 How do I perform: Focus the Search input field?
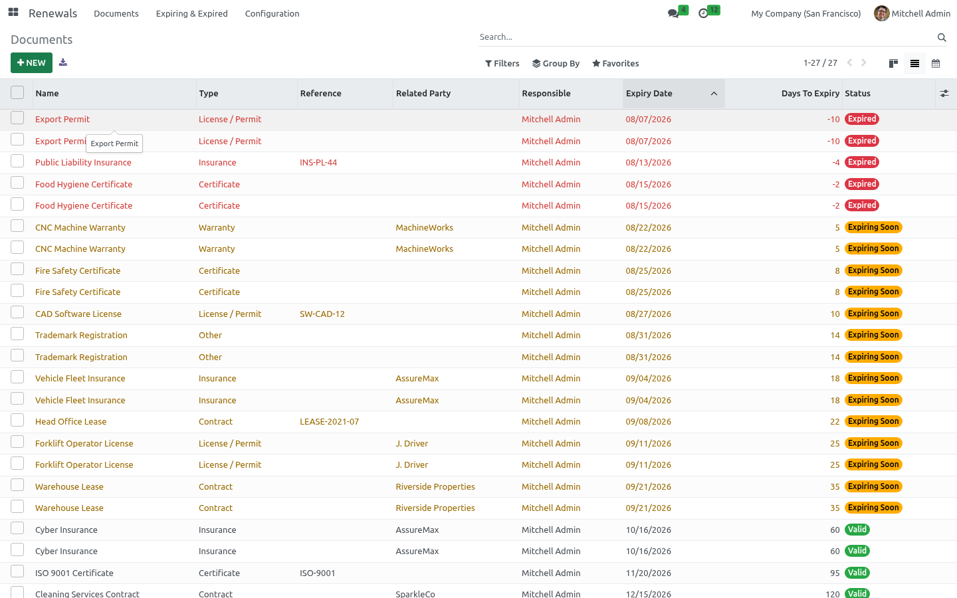pos(706,37)
